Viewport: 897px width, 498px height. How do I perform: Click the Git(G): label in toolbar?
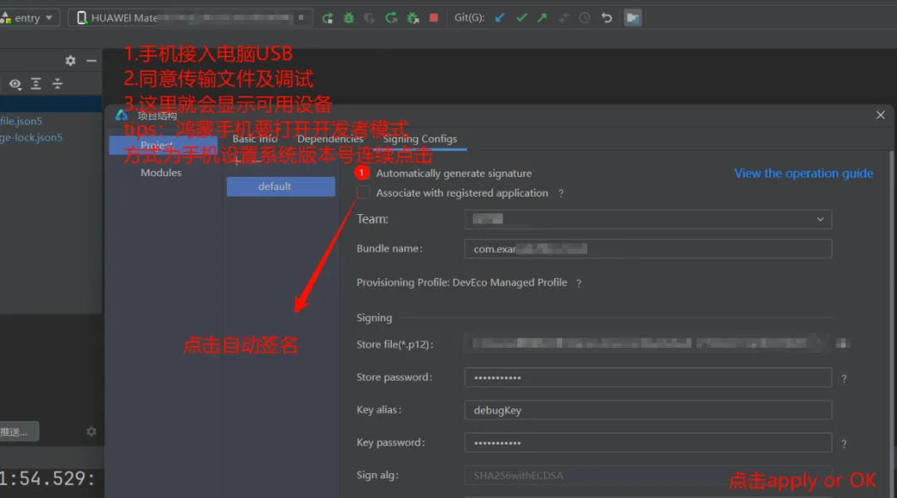pyautogui.click(x=469, y=17)
